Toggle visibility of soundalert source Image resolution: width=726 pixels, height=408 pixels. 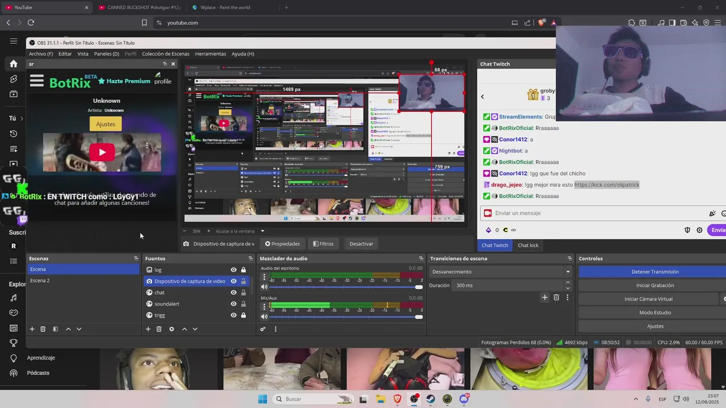coord(234,304)
